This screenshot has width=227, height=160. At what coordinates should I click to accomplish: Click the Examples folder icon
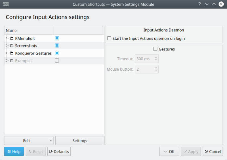click(12, 61)
